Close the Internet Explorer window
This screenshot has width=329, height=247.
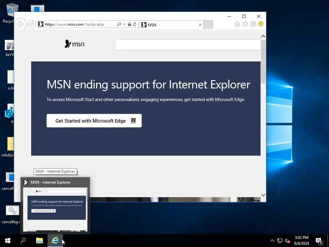click(x=259, y=16)
